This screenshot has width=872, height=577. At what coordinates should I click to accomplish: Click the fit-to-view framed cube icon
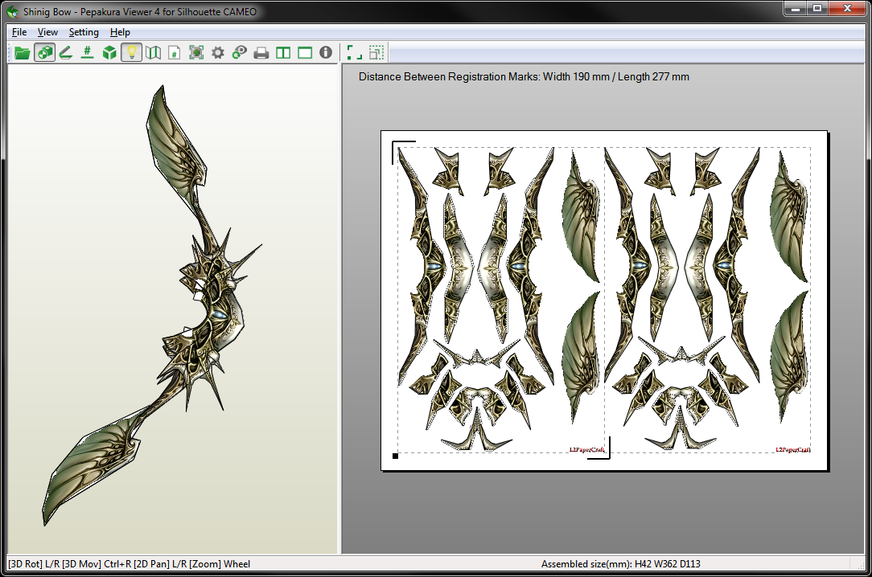coord(196,53)
